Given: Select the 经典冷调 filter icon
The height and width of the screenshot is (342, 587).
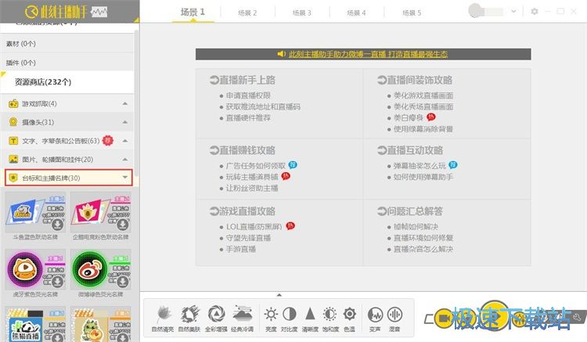Looking at the screenshot, I should pos(242,315).
